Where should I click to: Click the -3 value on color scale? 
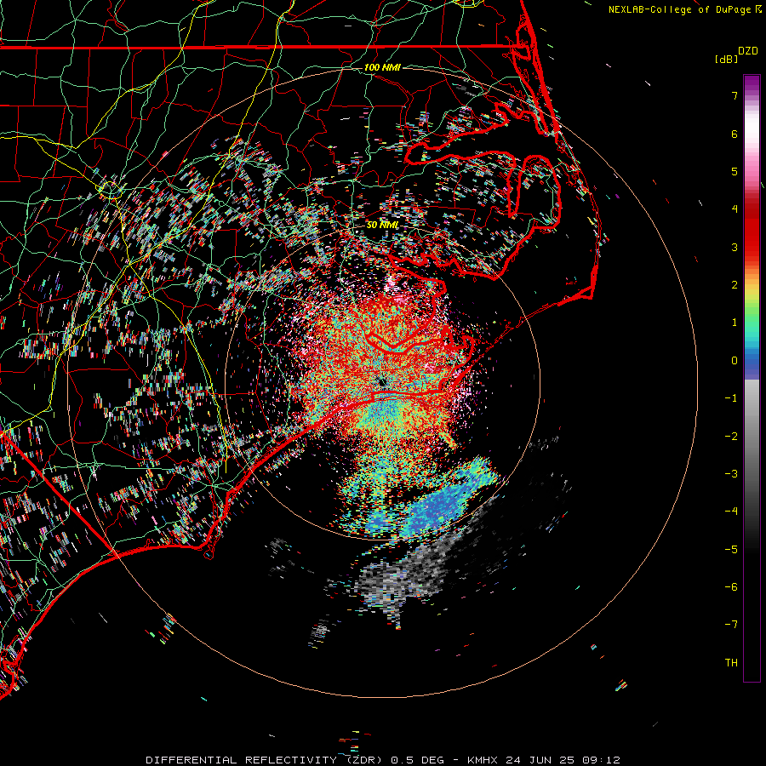pos(731,473)
